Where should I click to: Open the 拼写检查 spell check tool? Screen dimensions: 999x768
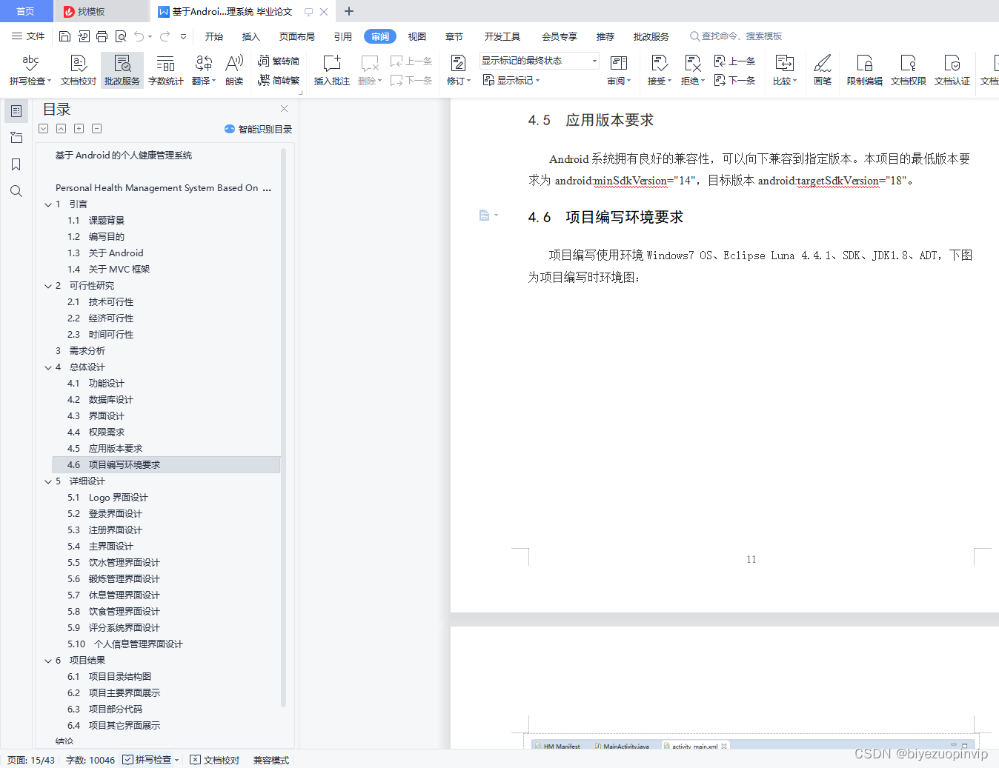pos(30,70)
